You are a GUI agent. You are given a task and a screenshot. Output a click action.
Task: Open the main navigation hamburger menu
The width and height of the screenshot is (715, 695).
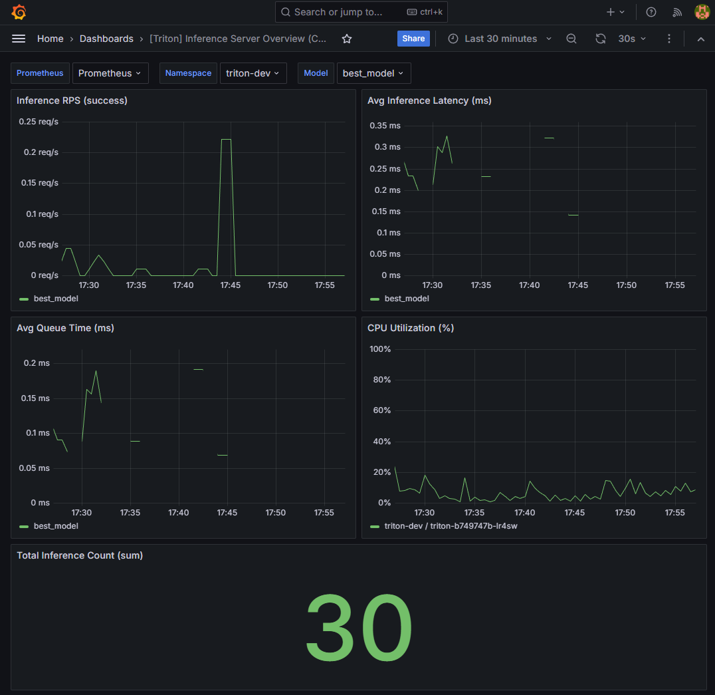[x=19, y=39]
